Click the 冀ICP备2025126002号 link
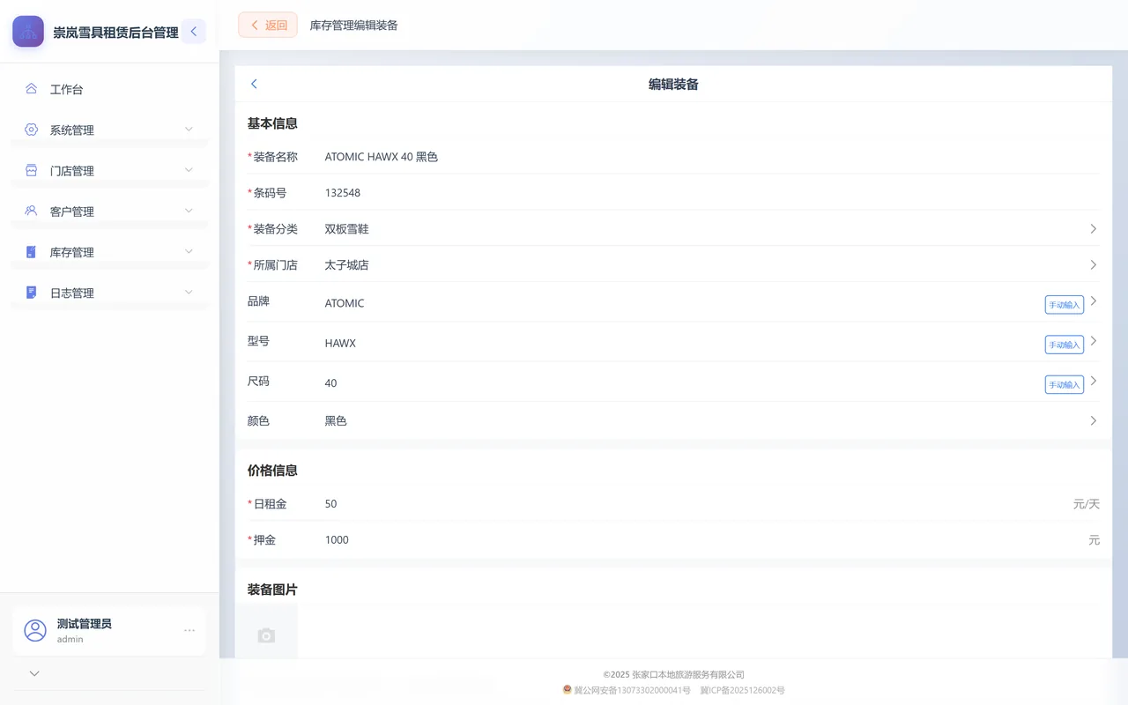 [742, 690]
